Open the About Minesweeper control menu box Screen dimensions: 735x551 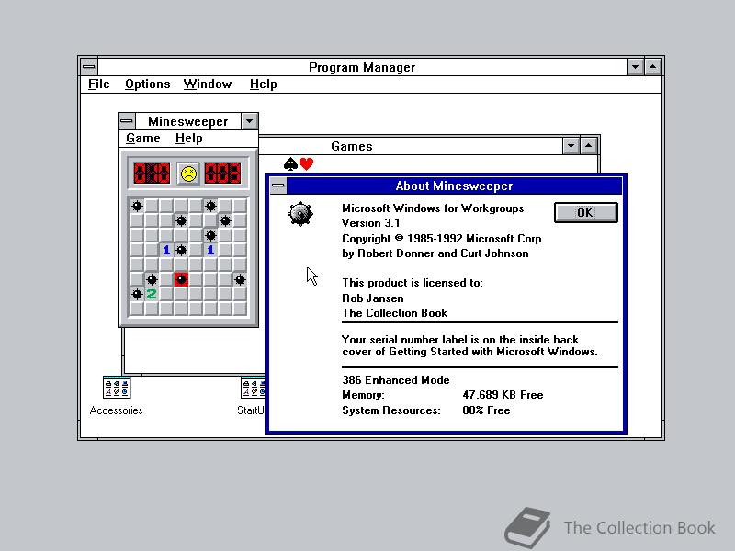(x=278, y=186)
